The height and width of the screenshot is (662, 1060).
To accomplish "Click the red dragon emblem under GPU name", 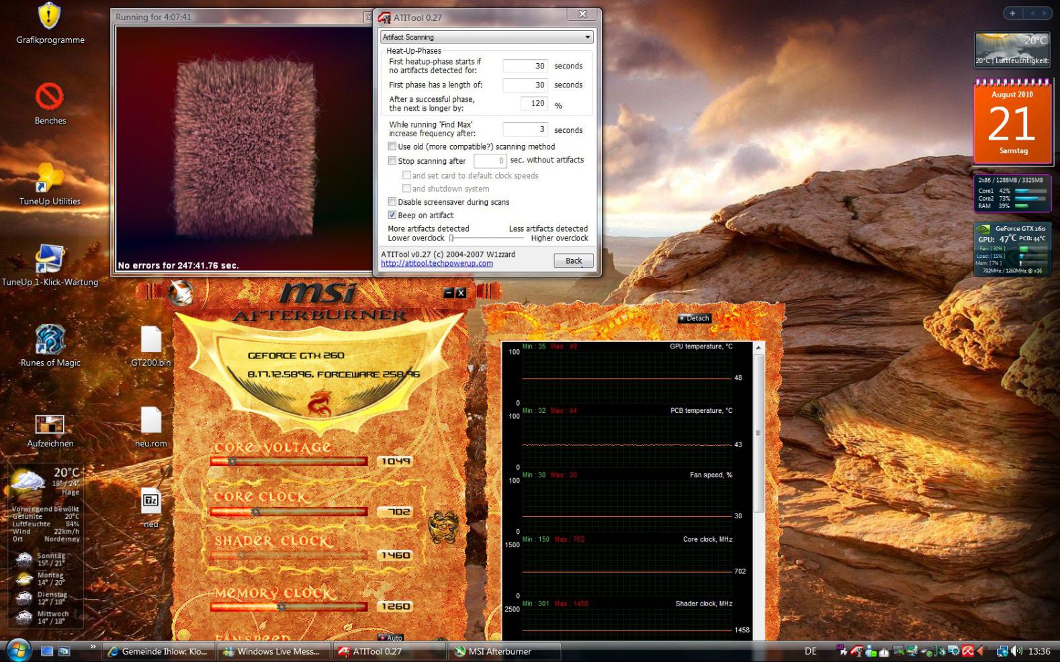I will click(319, 405).
